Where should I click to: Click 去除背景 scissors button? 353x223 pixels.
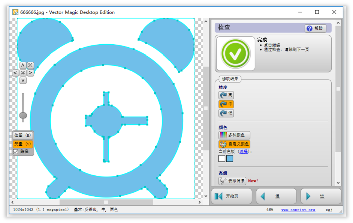(232, 181)
